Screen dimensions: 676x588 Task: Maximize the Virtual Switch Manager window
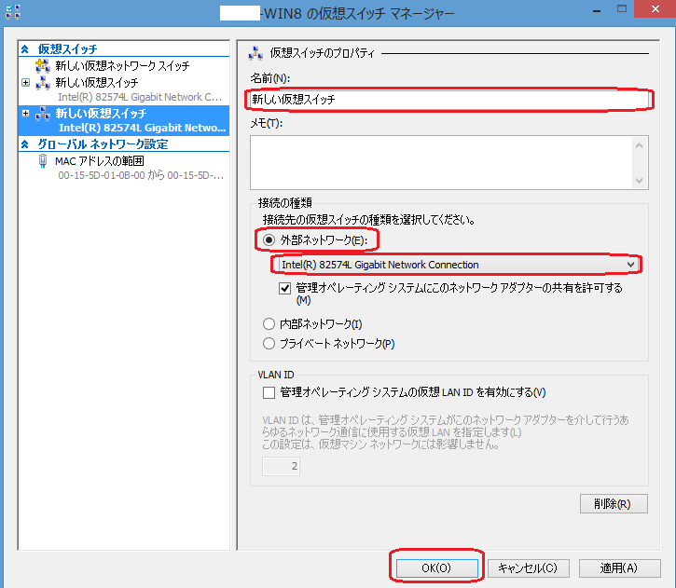621,9
